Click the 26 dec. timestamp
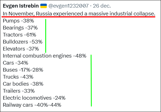 pyautogui.click(x=102, y=6)
